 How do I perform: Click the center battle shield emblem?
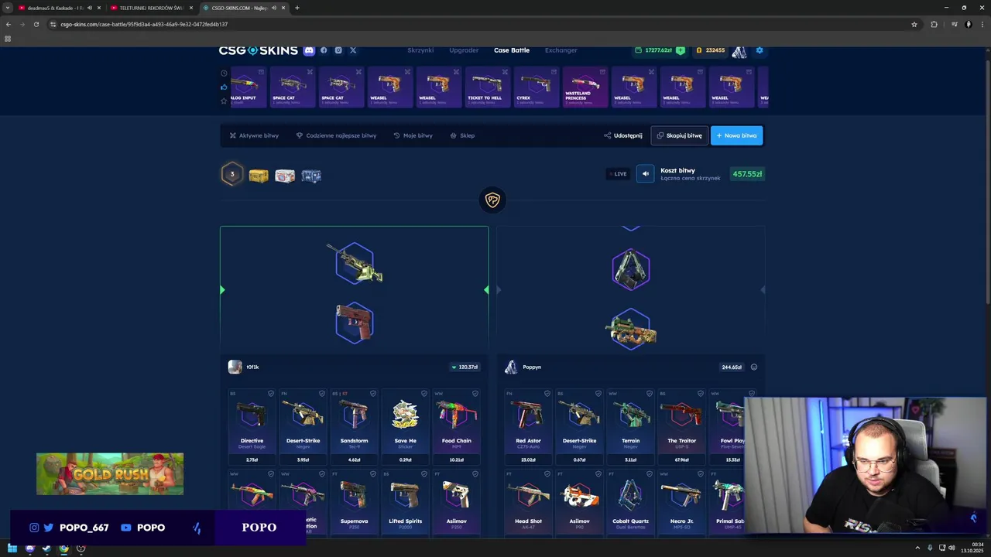tap(492, 200)
